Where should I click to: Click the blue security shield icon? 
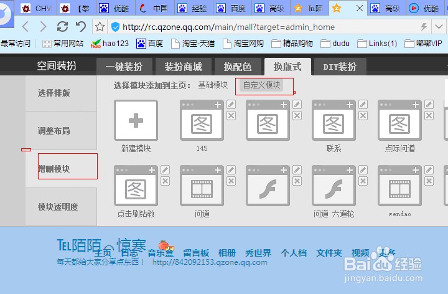point(115,27)
